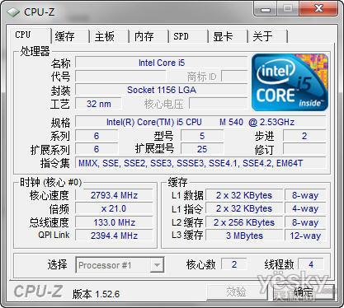Click the 4-way L1 instruction associativity value

[x=305, y=208]
